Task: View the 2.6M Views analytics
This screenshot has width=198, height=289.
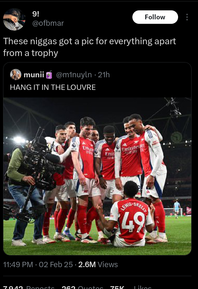Action: [x=98, y=264]
